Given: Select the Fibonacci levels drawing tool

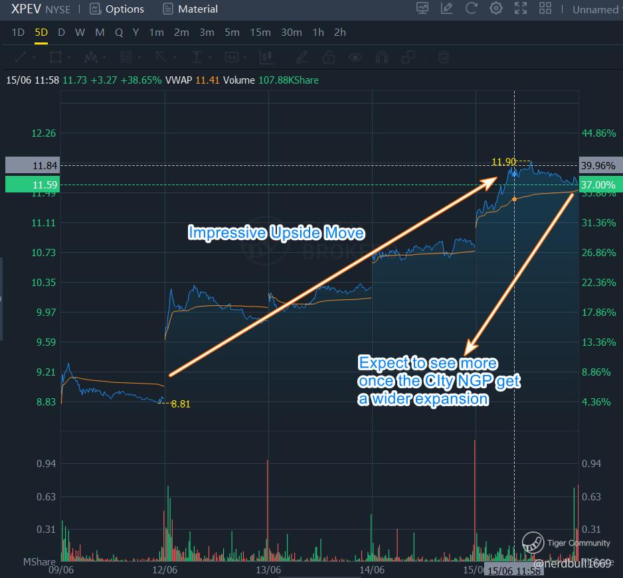Looking at the screenshot, I should point(126,57).
